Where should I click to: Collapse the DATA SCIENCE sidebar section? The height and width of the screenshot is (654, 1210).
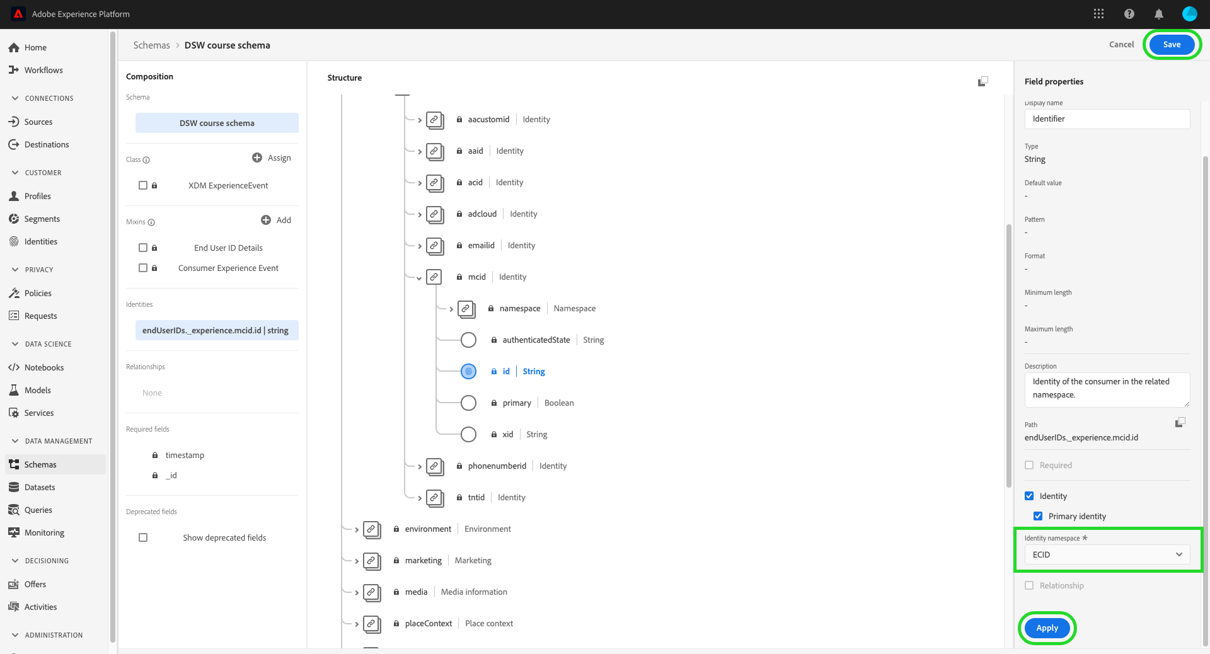(x=15, y=344)
